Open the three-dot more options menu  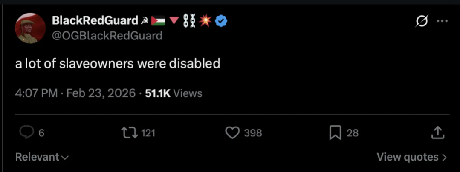pyautogui.click(x=443, y=21)
